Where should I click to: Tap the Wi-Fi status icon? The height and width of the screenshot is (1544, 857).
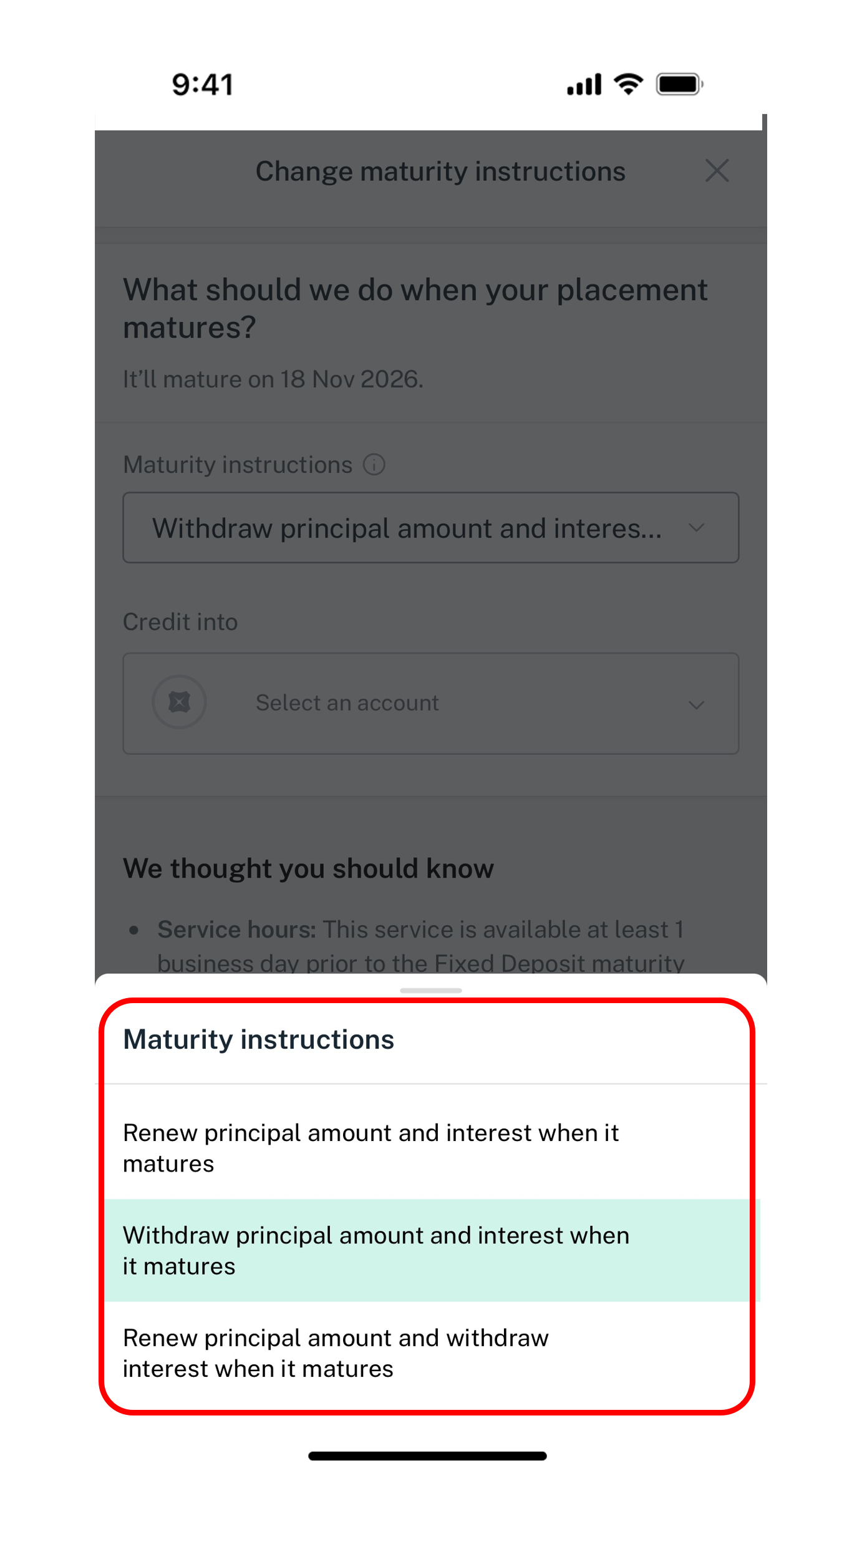tap(628, 84)
